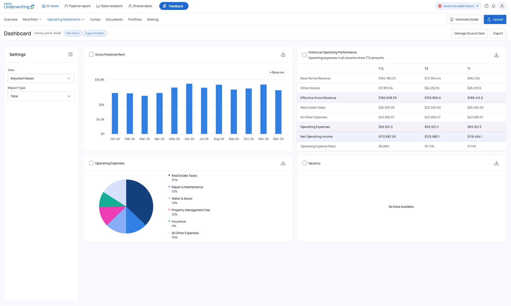
Task: Click the Pipeline report icon
Action: [66, 6]
